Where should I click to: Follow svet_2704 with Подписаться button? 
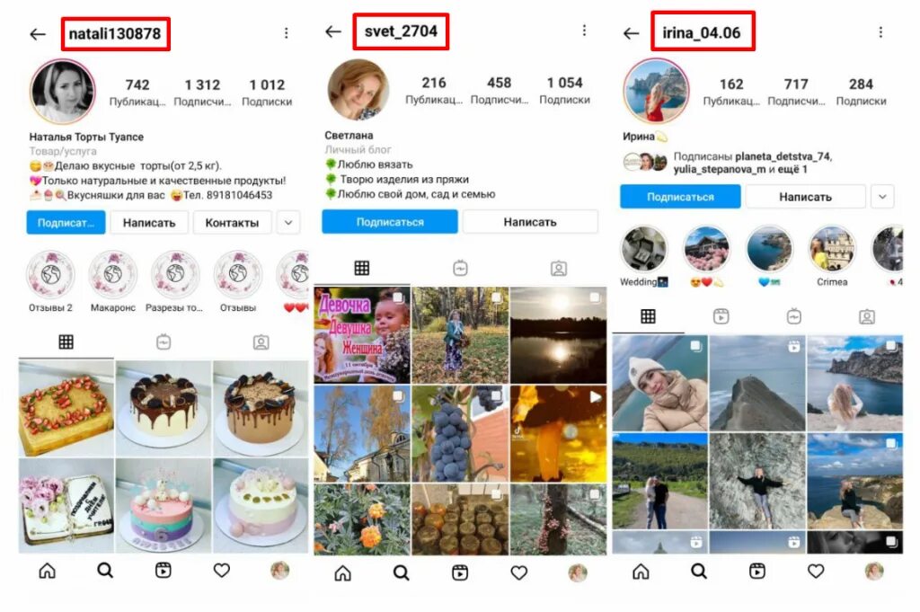(390, 222)
